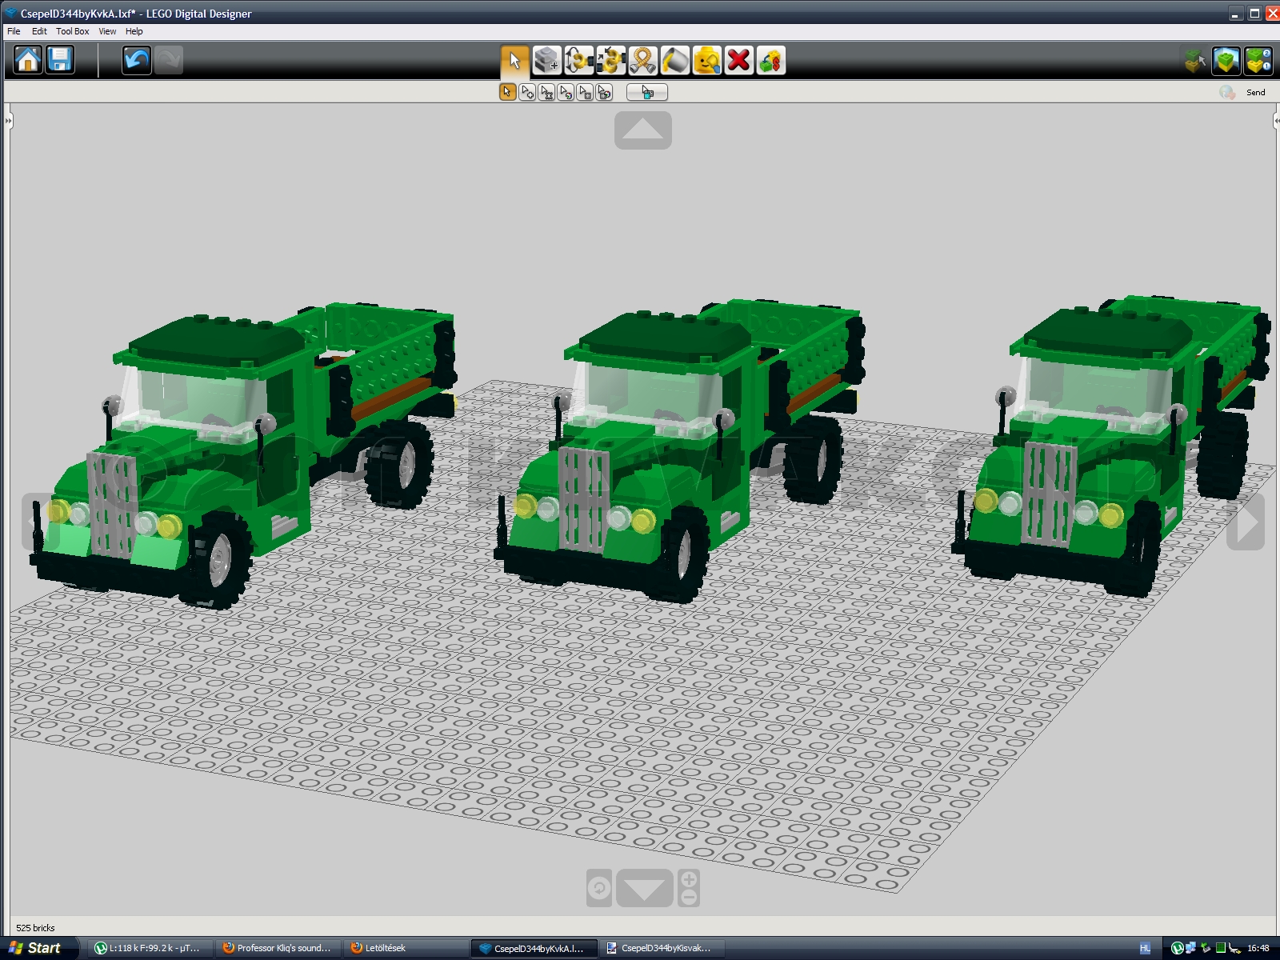The height and width of the screenshot is (960, 1280).
Task: Open the Help menu
Action: pyautogui.click(x=134, y=31)
